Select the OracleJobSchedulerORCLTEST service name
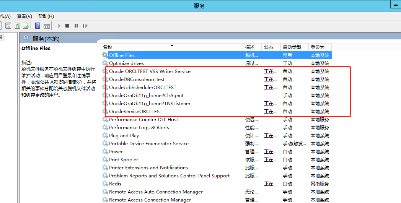Viewport: 401px width, 203px height. (143, 88)
